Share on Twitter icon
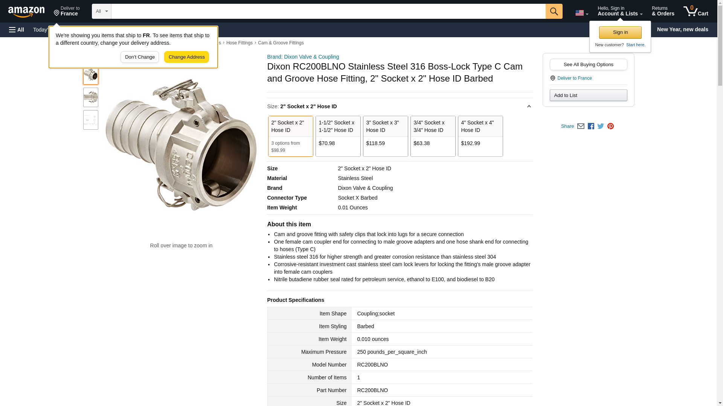 pyautogui.click(x=601, y=126)
